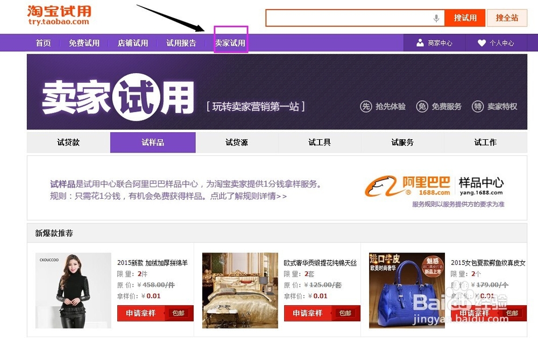Click the 先 circle icon in banner
This screenshot has height=338, width=538.
pos(366,106)
